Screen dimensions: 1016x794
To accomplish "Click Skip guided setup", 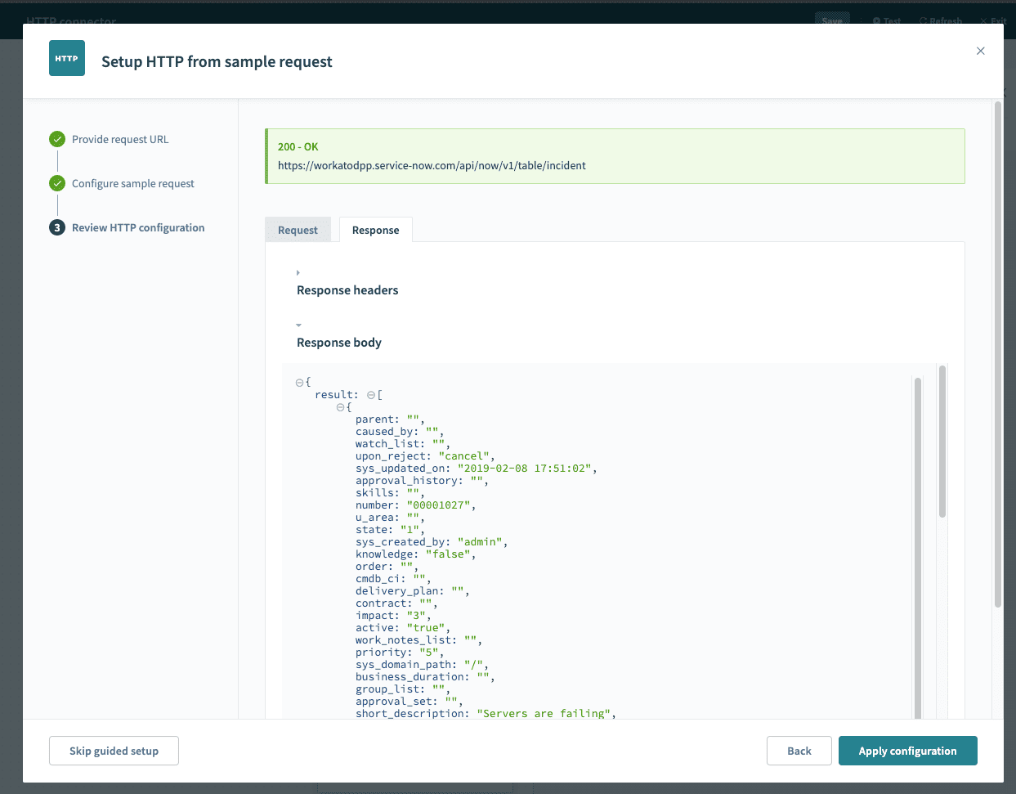I will [x=114, y=751].
